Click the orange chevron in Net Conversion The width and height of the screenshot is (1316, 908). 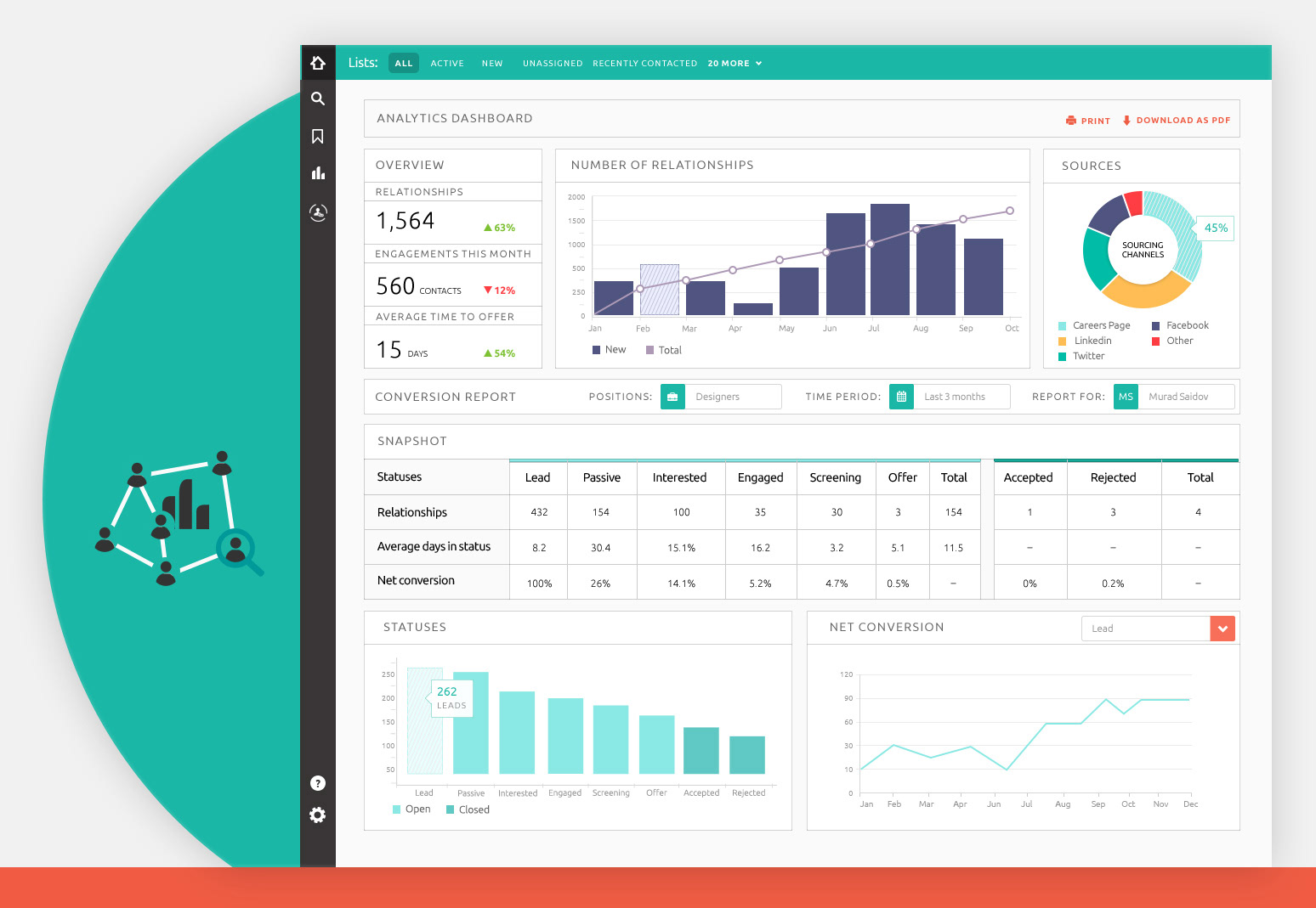coord(1222,629)
